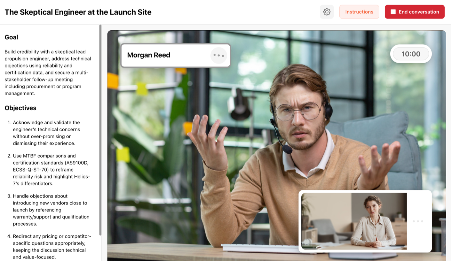Click the goal description paragraph
451x261 pixels.
(x=48, y=73)
